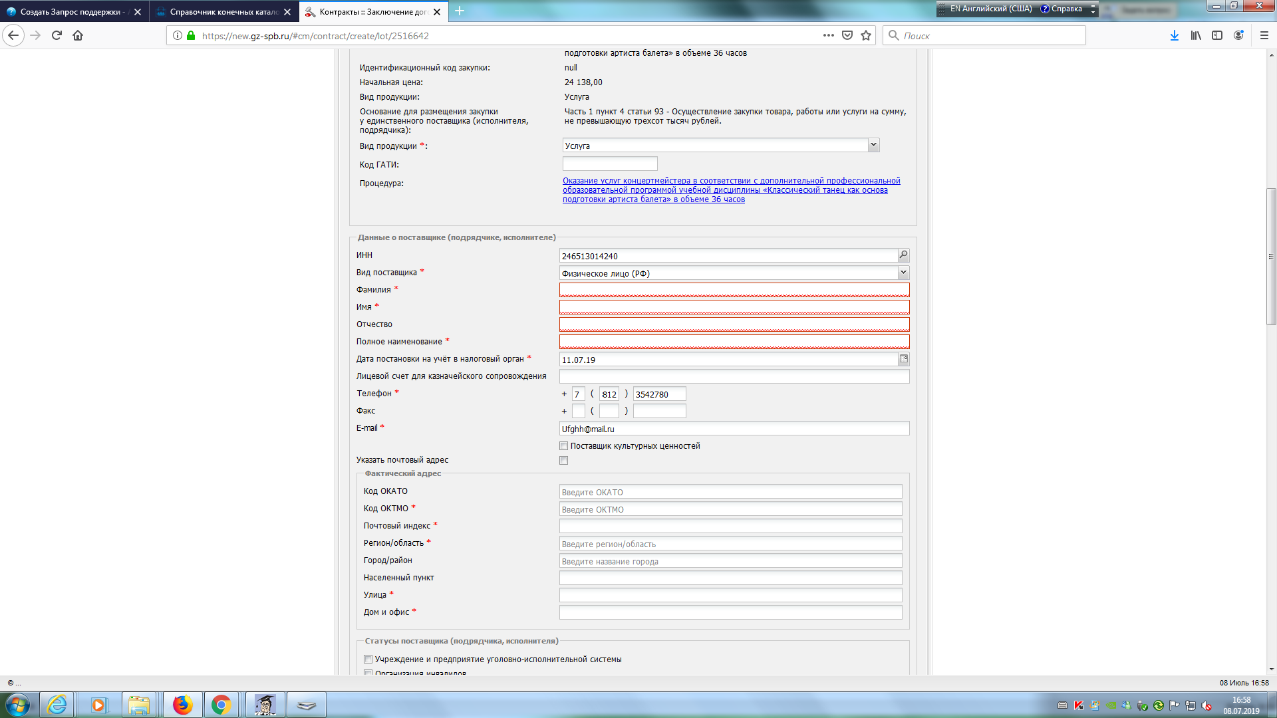Go to the browser home page
The width and height of the screenshot is (1277, 718).
click(x=78, y=36)
